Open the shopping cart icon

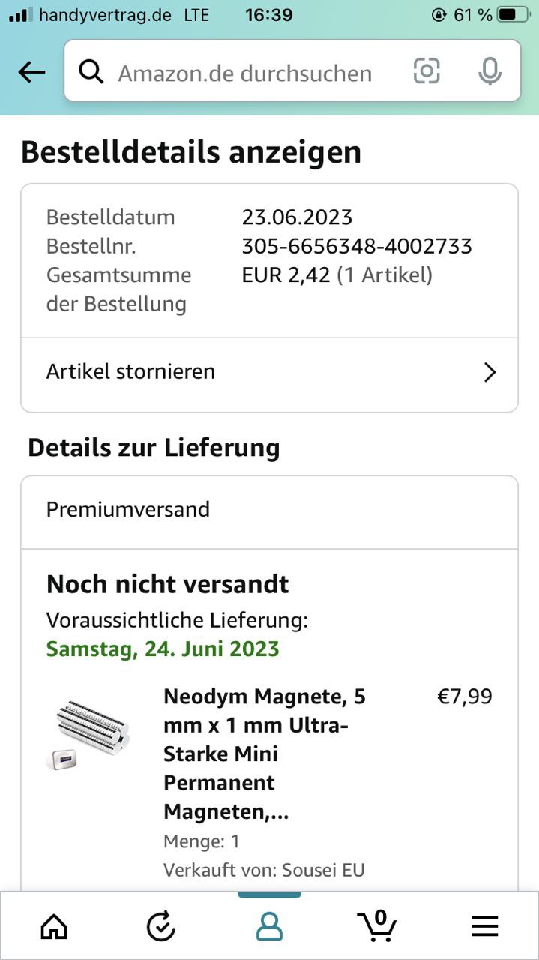pyautogui.click(x=378, y=925)
